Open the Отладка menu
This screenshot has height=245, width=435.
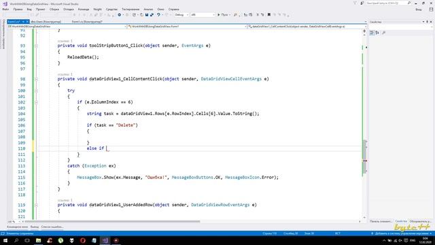coord(69,9)
